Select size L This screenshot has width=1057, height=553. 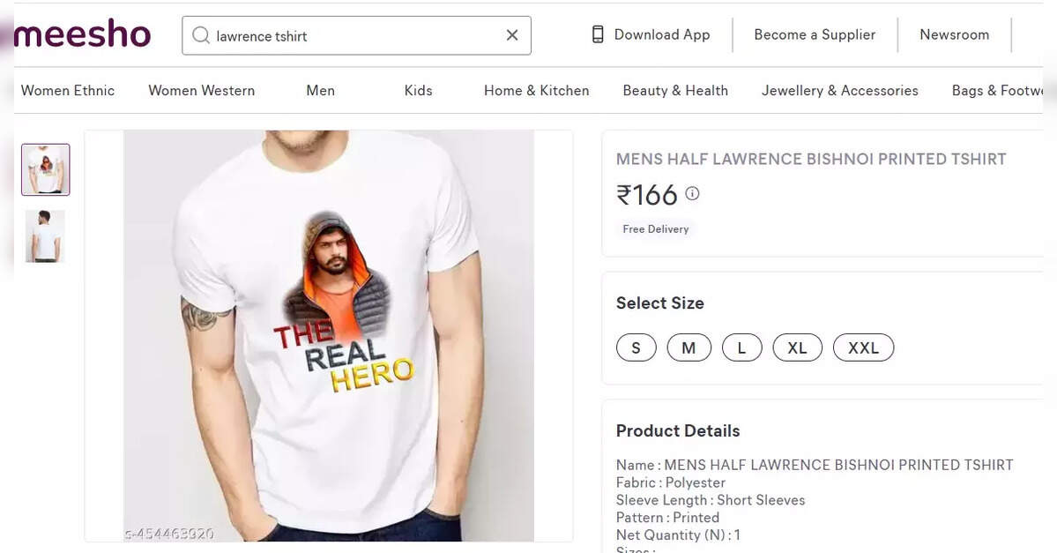pos(741,347)
